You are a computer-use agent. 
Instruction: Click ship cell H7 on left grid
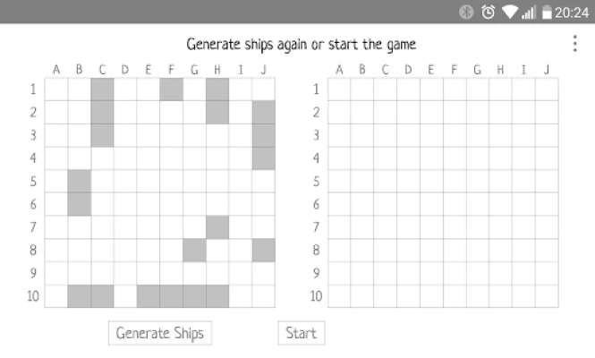click(x=217, y=227)
